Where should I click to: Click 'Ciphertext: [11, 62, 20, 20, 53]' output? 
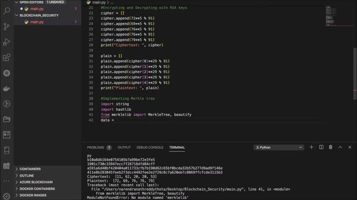(x=122, y=177)
